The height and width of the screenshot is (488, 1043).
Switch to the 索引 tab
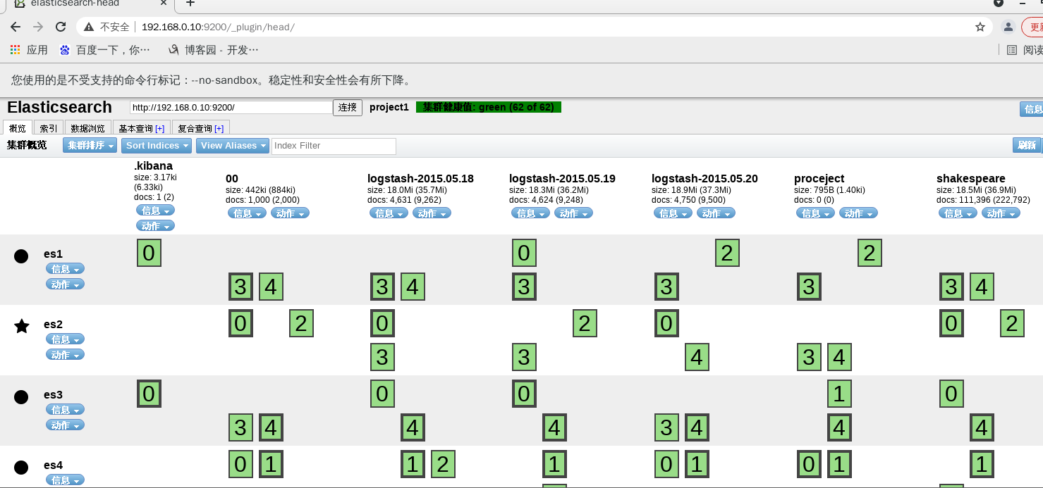(x=49, y=128)
